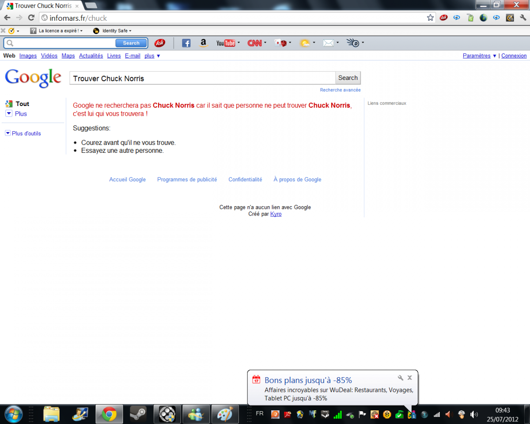Image resolution: width=530 pixels, height=424 pixels.
Task: Click the 09:43 clock in the taskbar
Action: tap(503, 410)
